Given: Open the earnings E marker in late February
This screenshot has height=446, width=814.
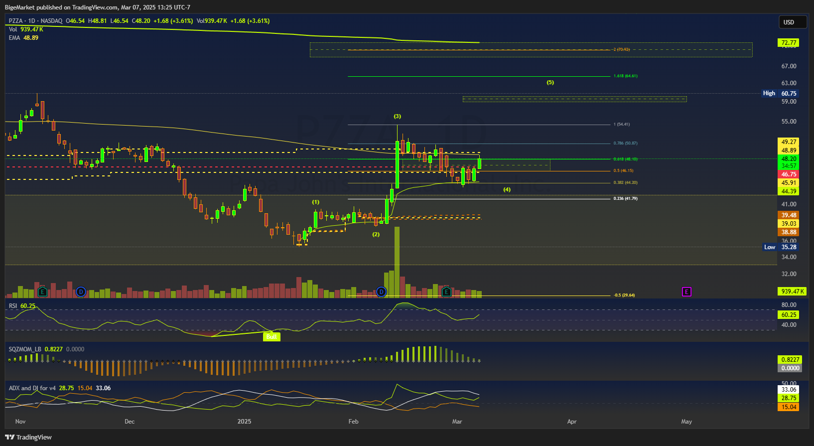Looking at the screenshot, I should point(446,292).
